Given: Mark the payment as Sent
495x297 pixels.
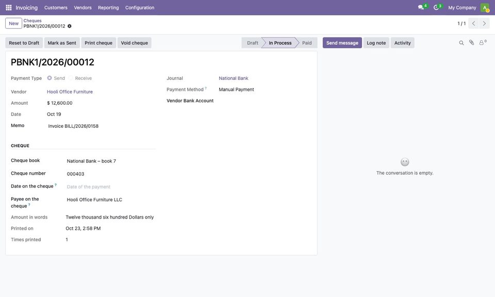Looking at the screenshot, I should tap(62, 43).
